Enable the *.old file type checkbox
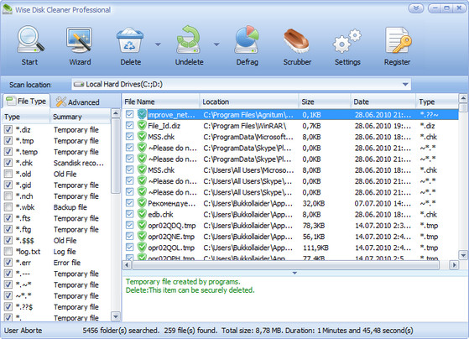The image size is (469, 339). point(8,174)
